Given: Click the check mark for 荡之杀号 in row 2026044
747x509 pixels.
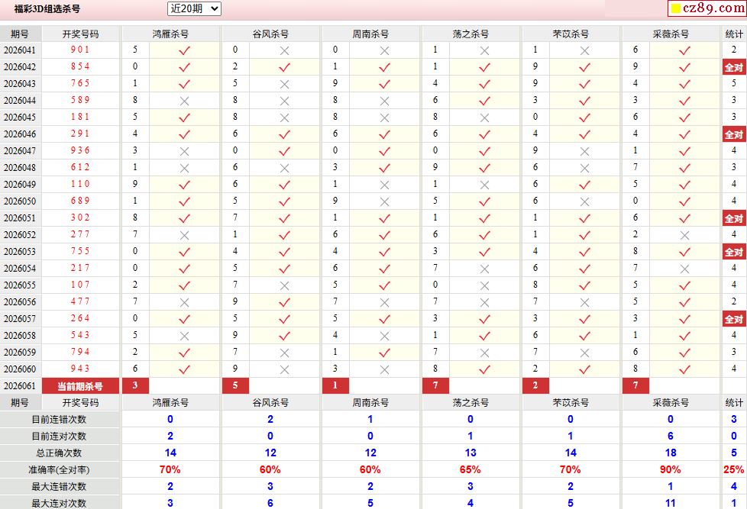Looking at the screenshot, I should click(x=484, y=101).
